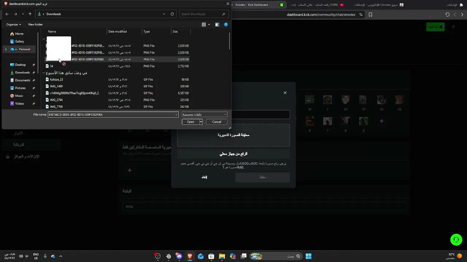Expand the address bar history dropdown
Viewport: 467px width, 262px height.
pyautogui.click(x=164, y=14)
